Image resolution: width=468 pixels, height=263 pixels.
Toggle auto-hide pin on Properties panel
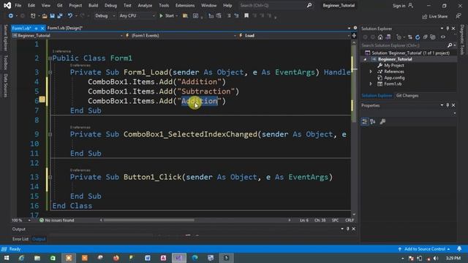(x=448, y=105)
